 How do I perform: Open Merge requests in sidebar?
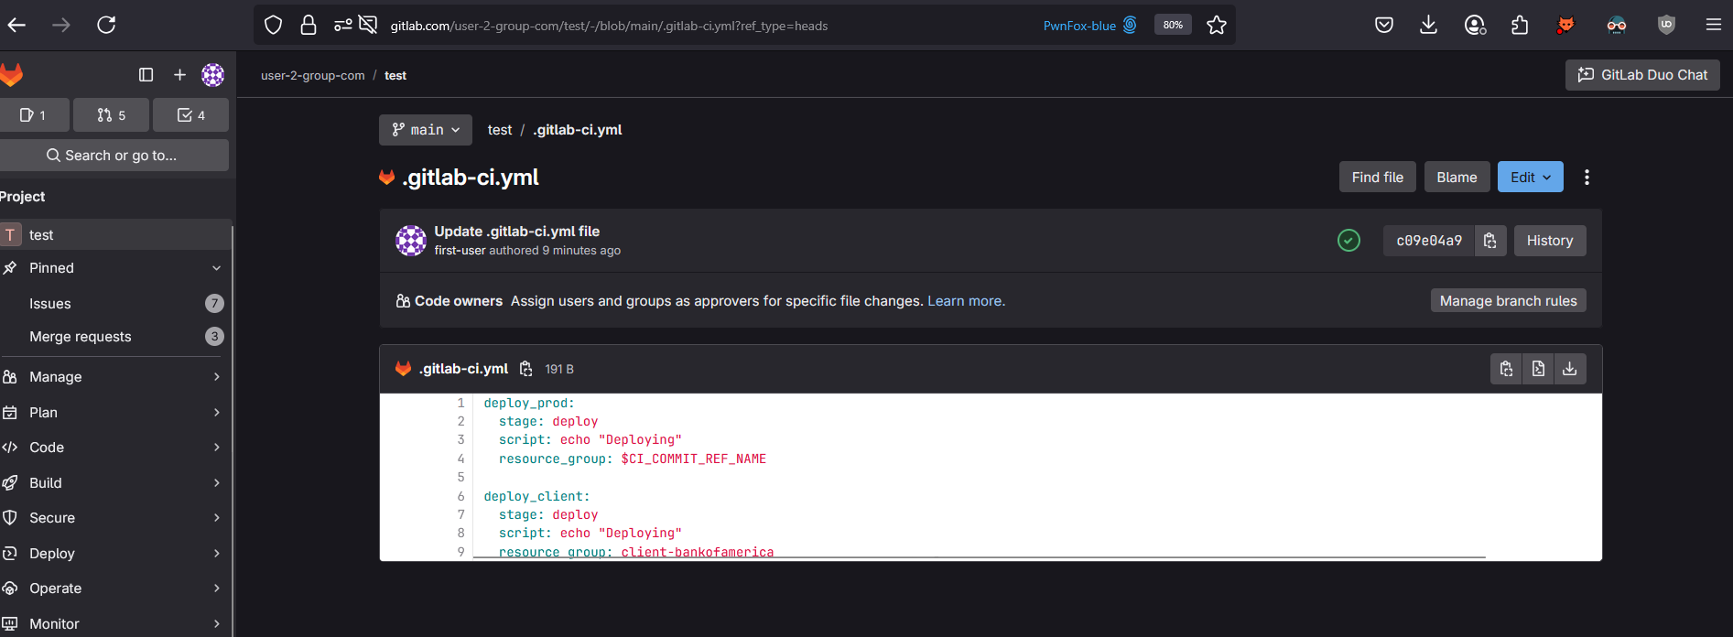pos(81,337)
